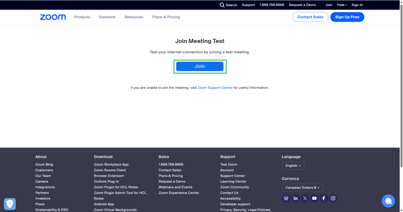403x212 pixels.
Task: Click the Sign Up Free button
Action: (347, 17)
